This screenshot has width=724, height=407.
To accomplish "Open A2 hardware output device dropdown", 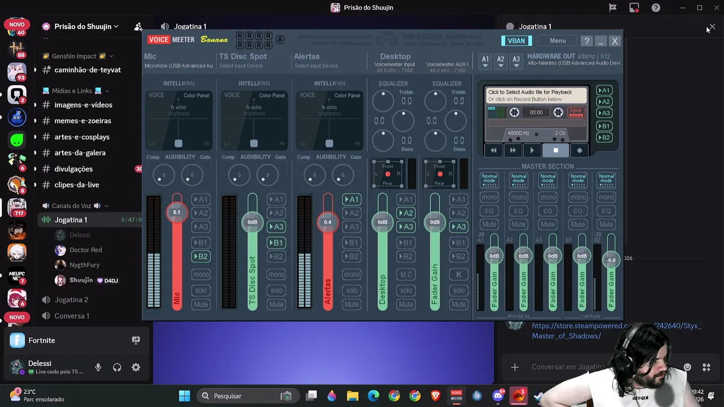I will pos(500,61).
